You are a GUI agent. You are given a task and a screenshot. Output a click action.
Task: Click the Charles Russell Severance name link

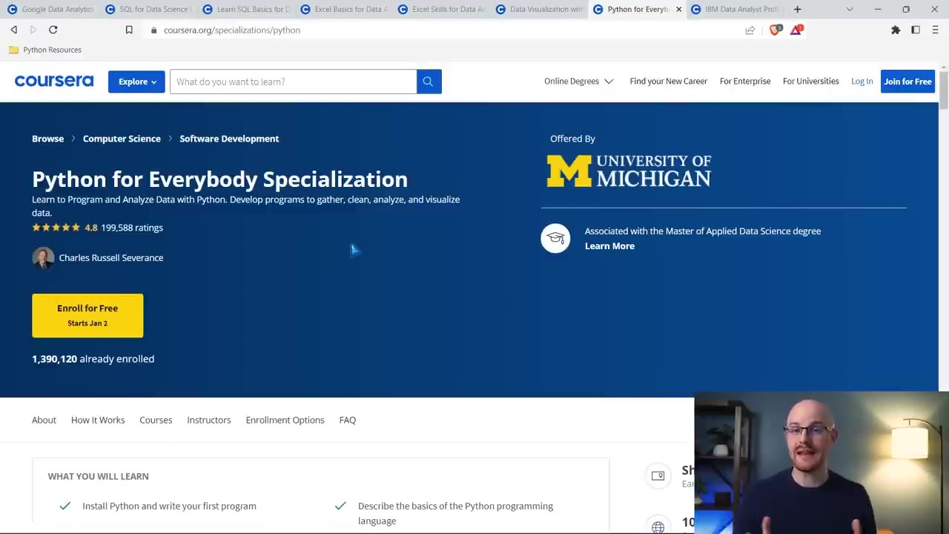coord(111,257)
